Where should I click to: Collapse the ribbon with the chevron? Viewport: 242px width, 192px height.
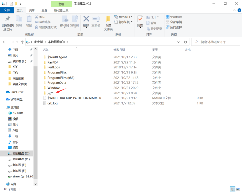click(234, 10)
